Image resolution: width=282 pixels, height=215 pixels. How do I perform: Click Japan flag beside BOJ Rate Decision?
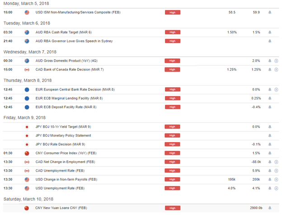pyautogui.click(x=27, y=144)
